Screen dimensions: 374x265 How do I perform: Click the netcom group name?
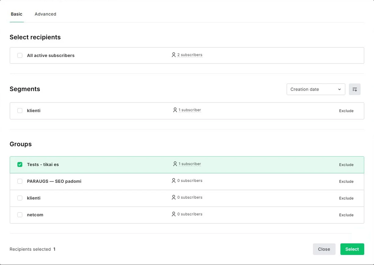click(x=35, y=215)
